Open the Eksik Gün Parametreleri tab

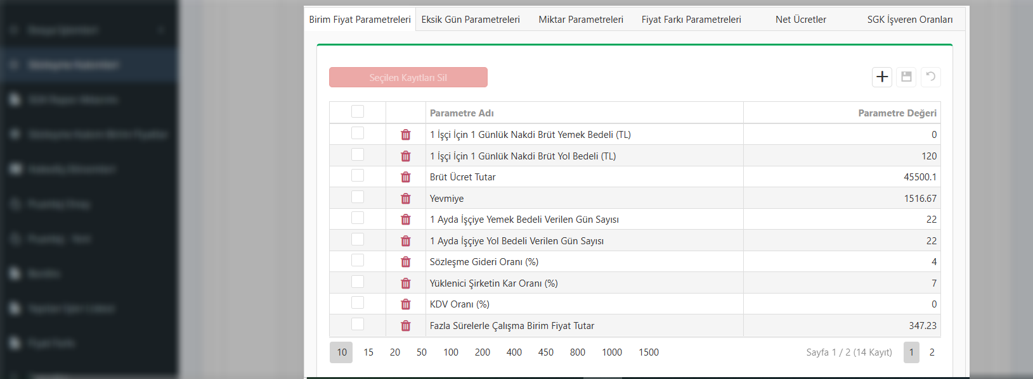click(x=471, y=20)
